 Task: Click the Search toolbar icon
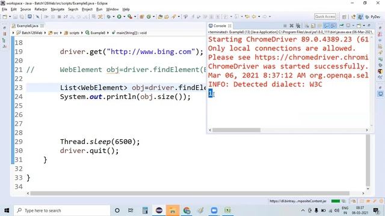pos(174,17)
